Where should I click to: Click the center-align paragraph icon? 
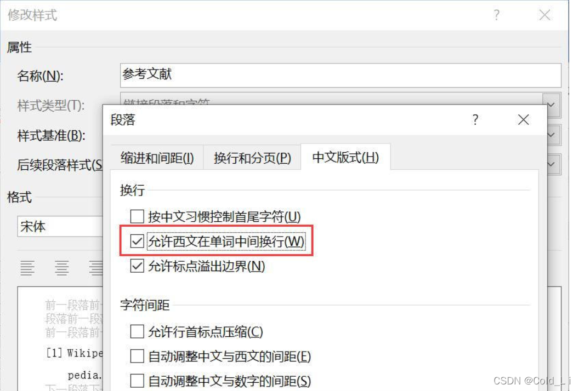tap(61, 268)
